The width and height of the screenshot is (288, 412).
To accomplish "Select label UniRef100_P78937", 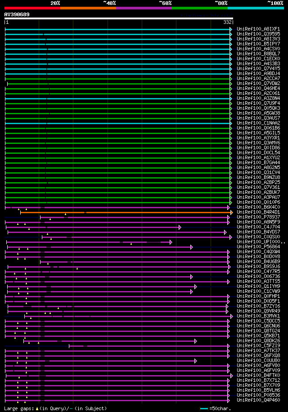I will pos(258,217).
